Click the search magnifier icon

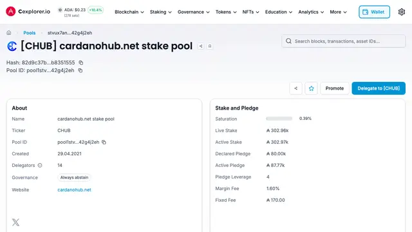tap(288, 41)
